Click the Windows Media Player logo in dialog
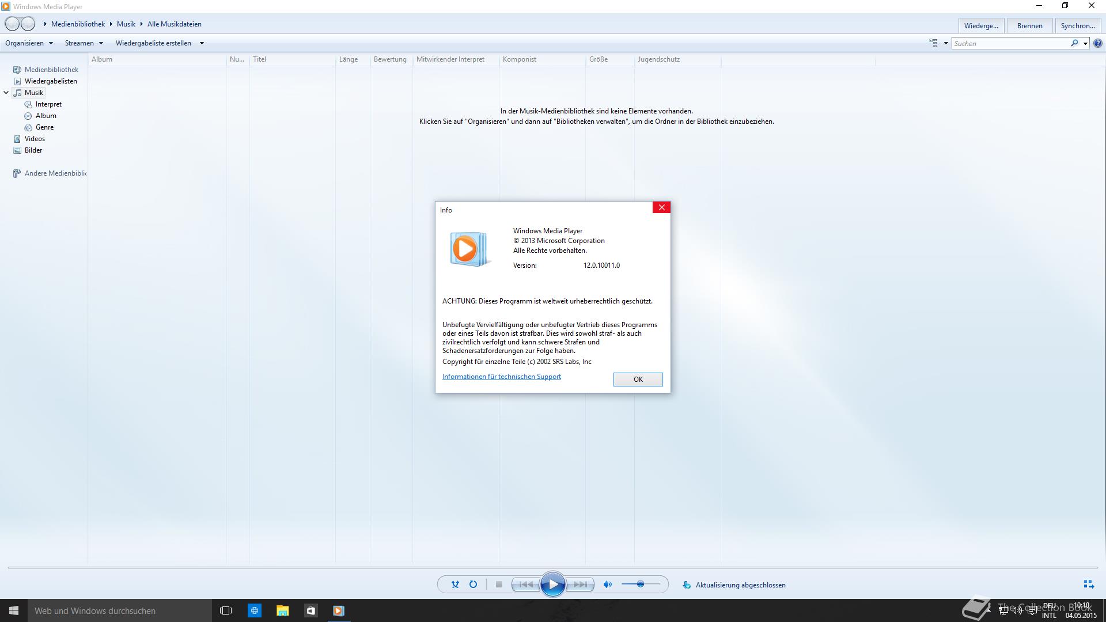The height and width of the screenshot is (622, 1106). tap(469, 249)
